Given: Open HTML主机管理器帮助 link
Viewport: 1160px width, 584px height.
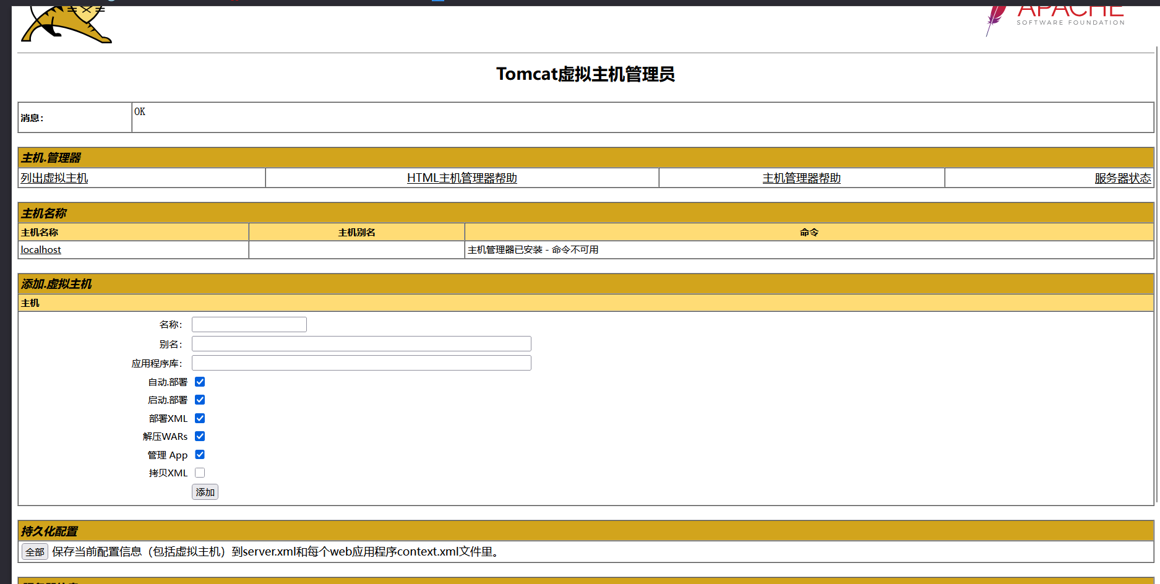Looking at the screenshot, I should click(x=462, y=178).
